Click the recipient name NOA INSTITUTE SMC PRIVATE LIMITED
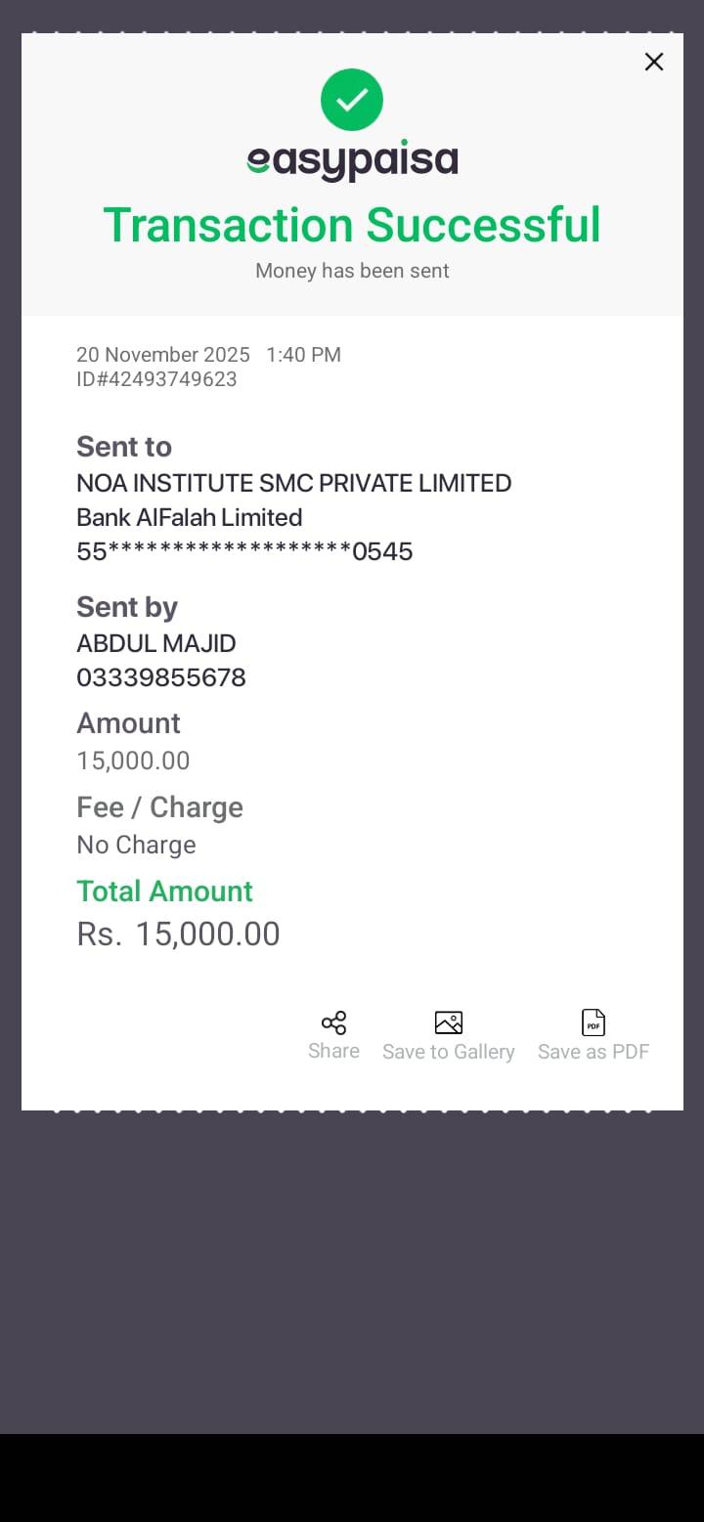Image resolution: width=704 pixels, height=1522 pixels. click(x=293, y=483)
